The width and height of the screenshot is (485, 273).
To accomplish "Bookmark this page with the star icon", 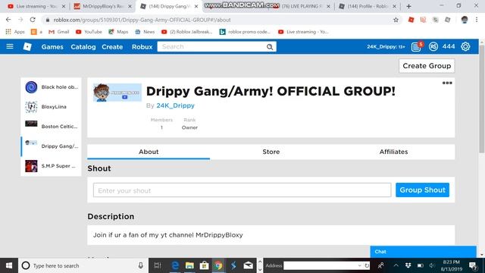I will (396, 20).
